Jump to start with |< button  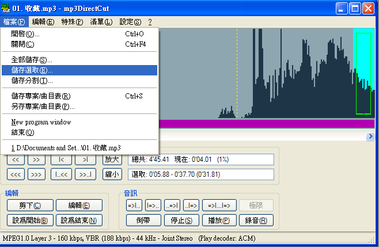coord(60,159)
